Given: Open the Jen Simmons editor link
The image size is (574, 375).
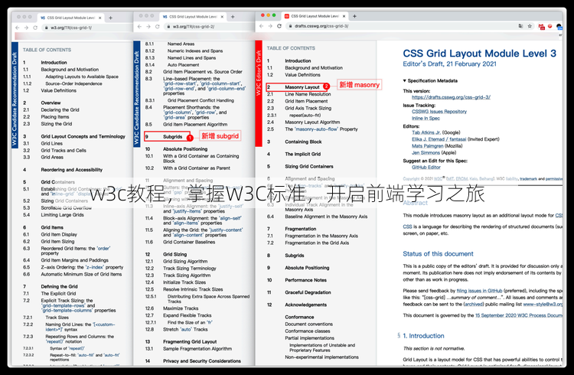Looking at the screenshot, I should [x=426, y=153].
